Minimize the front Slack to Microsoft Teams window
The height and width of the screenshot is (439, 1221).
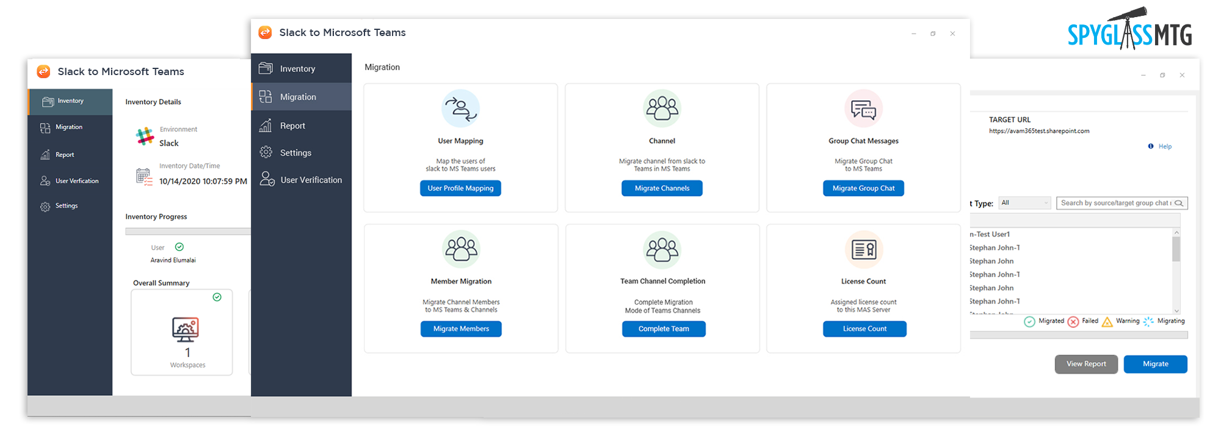pos(913,34)
